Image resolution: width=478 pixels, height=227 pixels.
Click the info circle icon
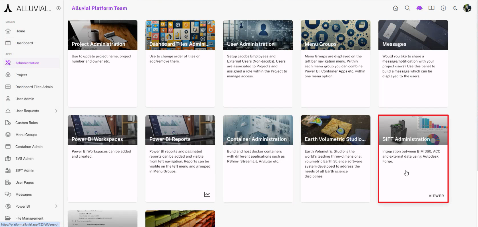[443, 8]
